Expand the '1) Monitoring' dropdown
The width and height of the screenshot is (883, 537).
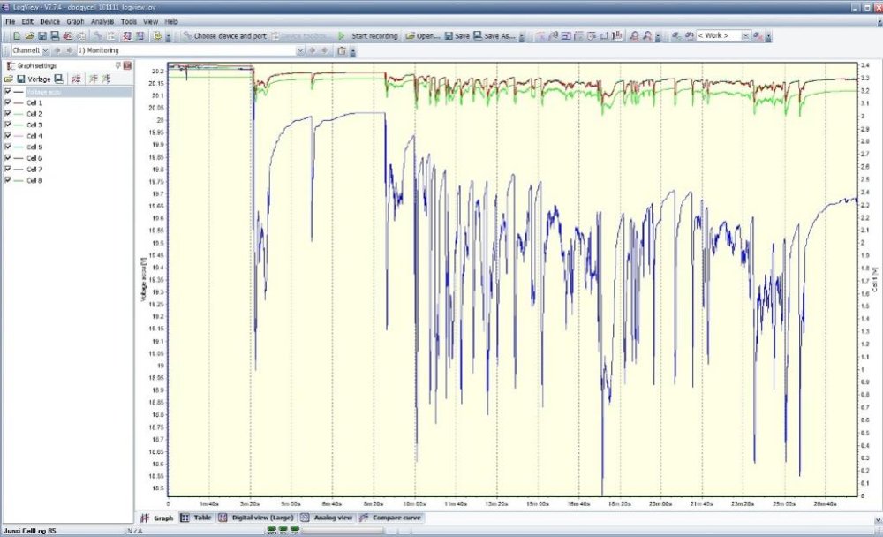pos(300,50)
